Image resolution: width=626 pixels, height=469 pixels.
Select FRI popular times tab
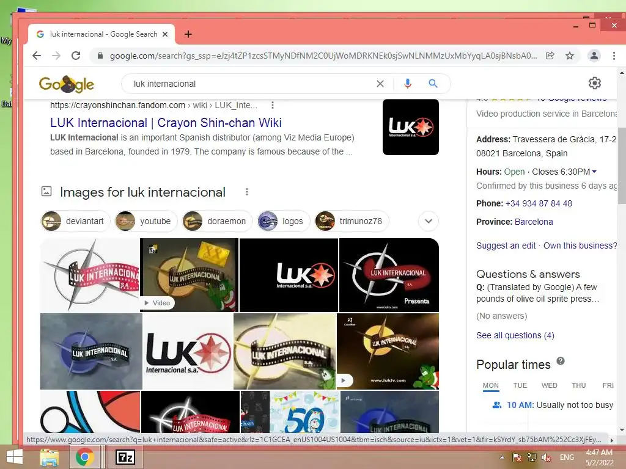pyautogui.click(x=608, y=385)
